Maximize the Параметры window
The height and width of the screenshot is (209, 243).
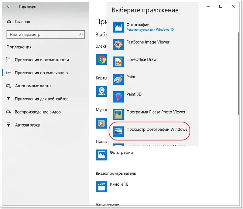click(221, 6)
